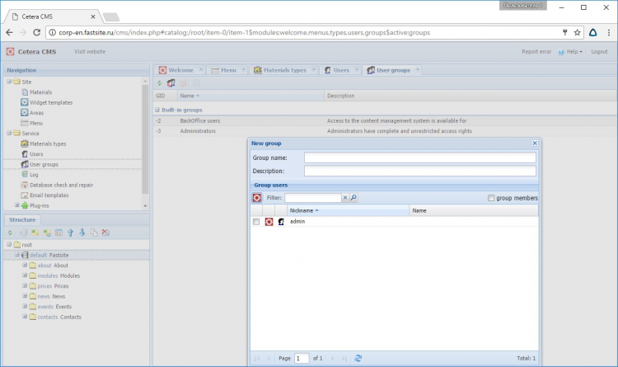Select the BackOffice users group row
The height and width of the screenshot is (367, 618).
(385, 120)
